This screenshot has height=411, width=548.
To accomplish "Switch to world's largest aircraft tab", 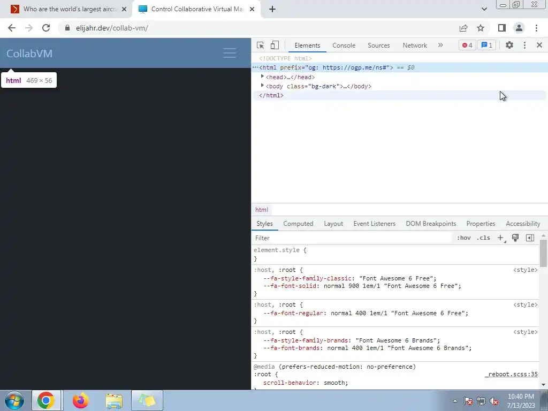I will 67,9.
